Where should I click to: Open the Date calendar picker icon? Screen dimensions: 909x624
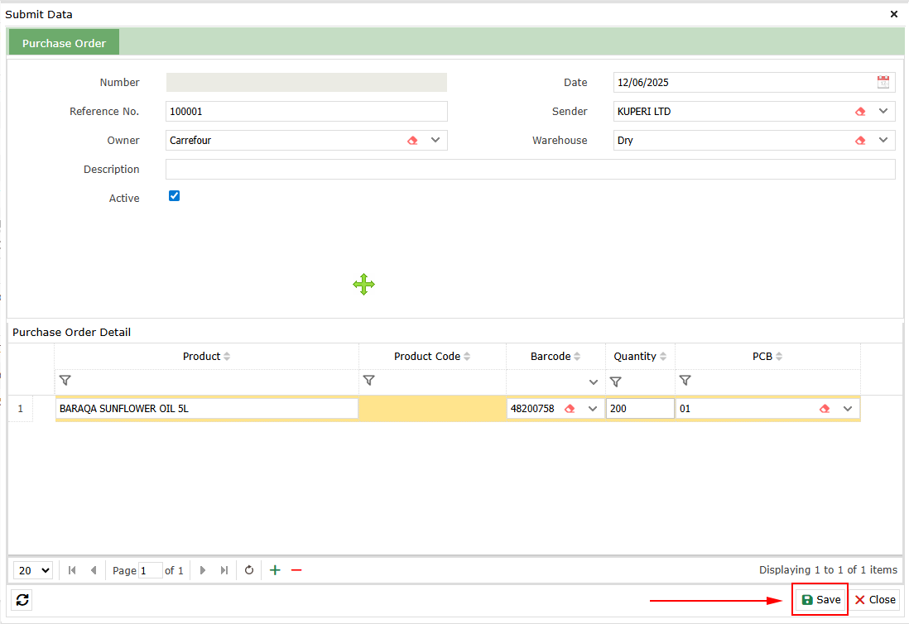pos(883,82)
